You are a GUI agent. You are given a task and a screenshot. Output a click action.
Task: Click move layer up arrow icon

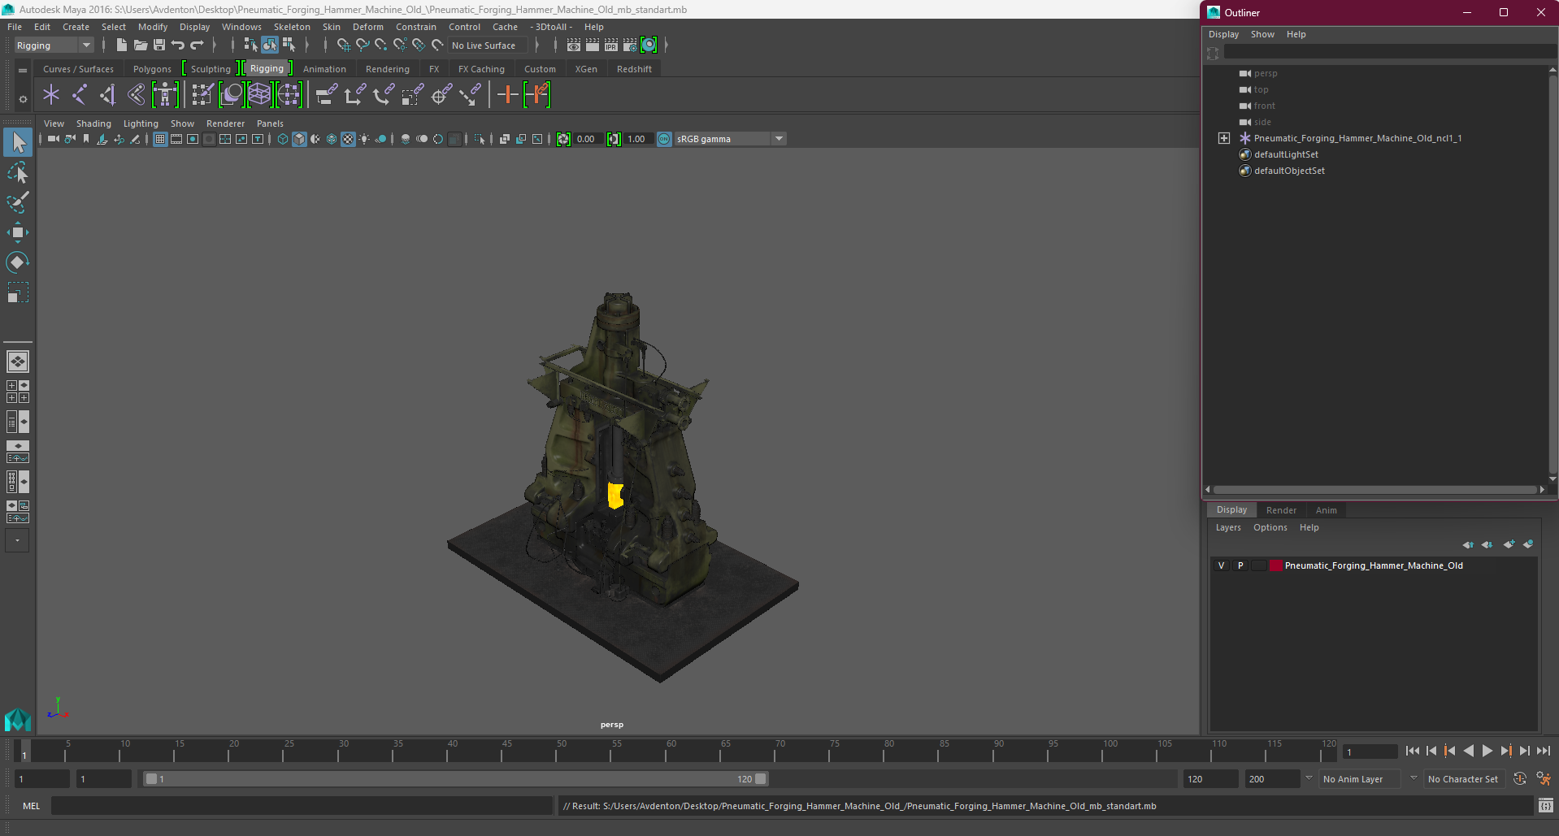tap(1468, 544)
